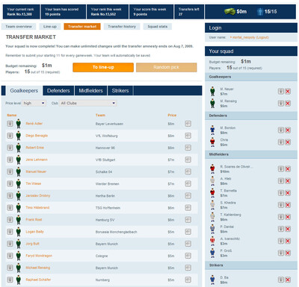
Task: Click info icon next to Tim Wiese
Action: pos(10,183)
